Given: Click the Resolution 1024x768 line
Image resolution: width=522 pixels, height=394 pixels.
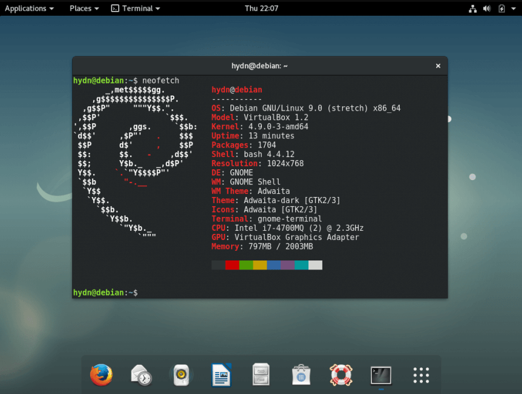Looking at the screenshot, I should pyautogui.click(x=257, y=164).
